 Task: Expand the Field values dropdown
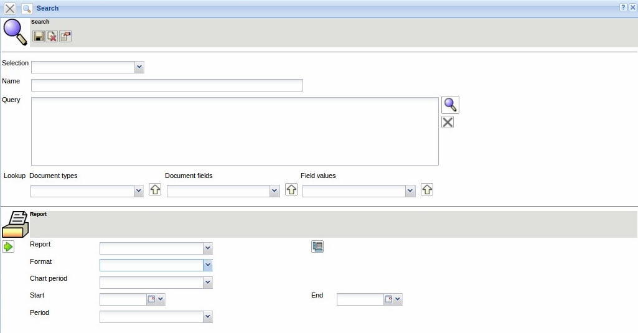pyautogui.click(x=410, y=192)
